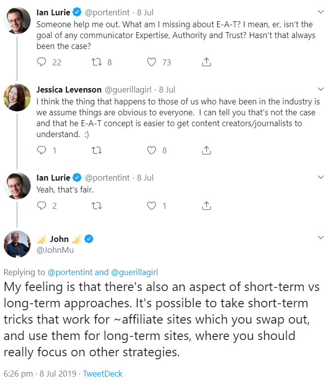Open more options for Ian Lurie's first tweet

[x=321, y=10]
